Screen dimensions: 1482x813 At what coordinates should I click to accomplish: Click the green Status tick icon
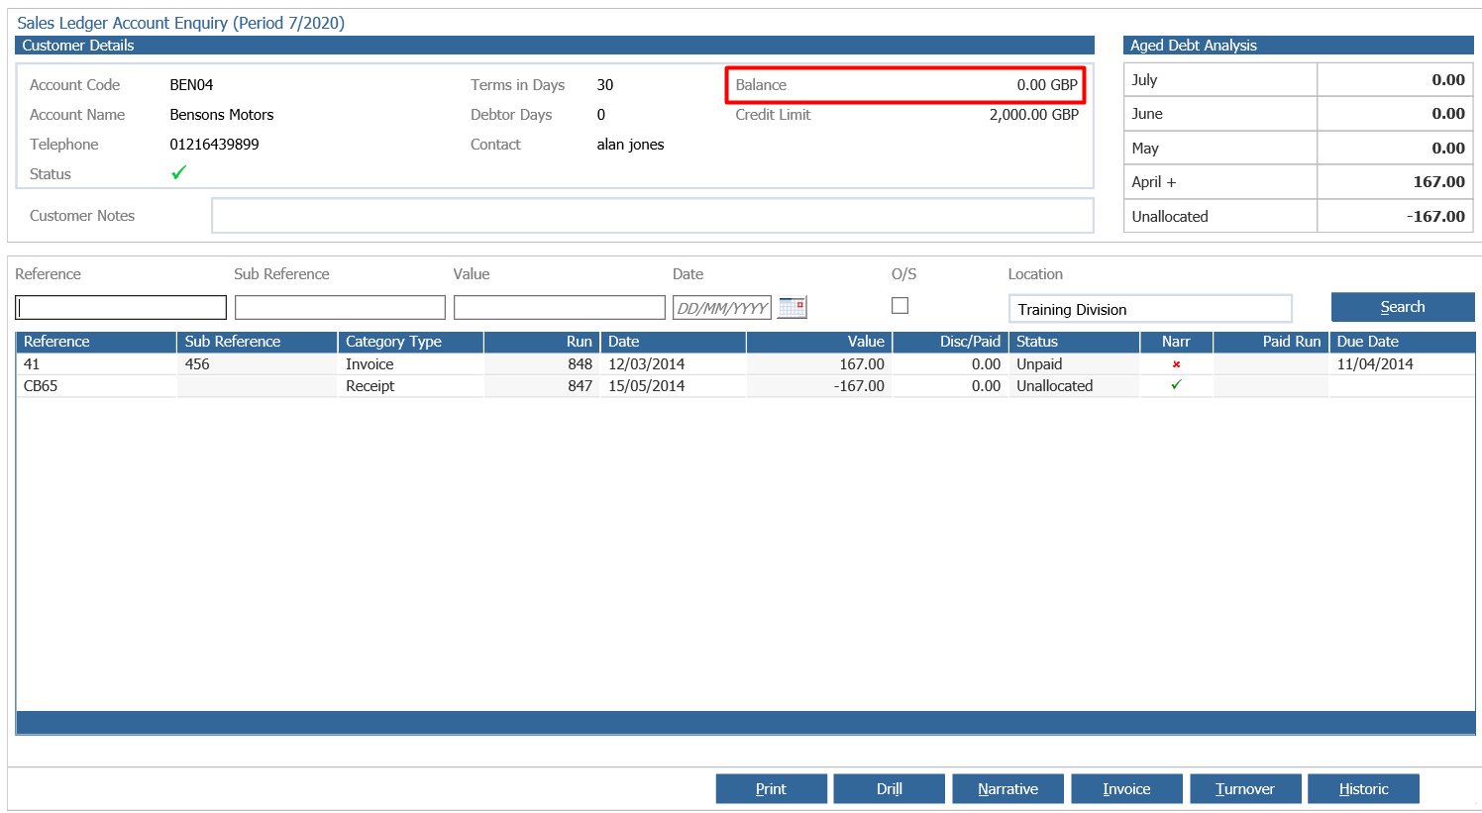(x=179, y=173)
